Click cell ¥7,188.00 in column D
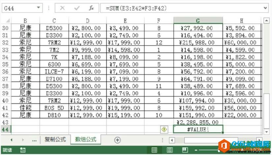 [88, 57]
